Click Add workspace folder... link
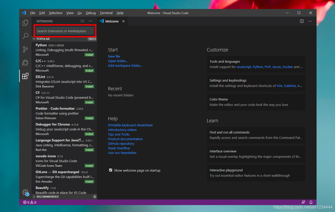The width and height of the screenshot is (335, 212). click(x=125, y=65)
